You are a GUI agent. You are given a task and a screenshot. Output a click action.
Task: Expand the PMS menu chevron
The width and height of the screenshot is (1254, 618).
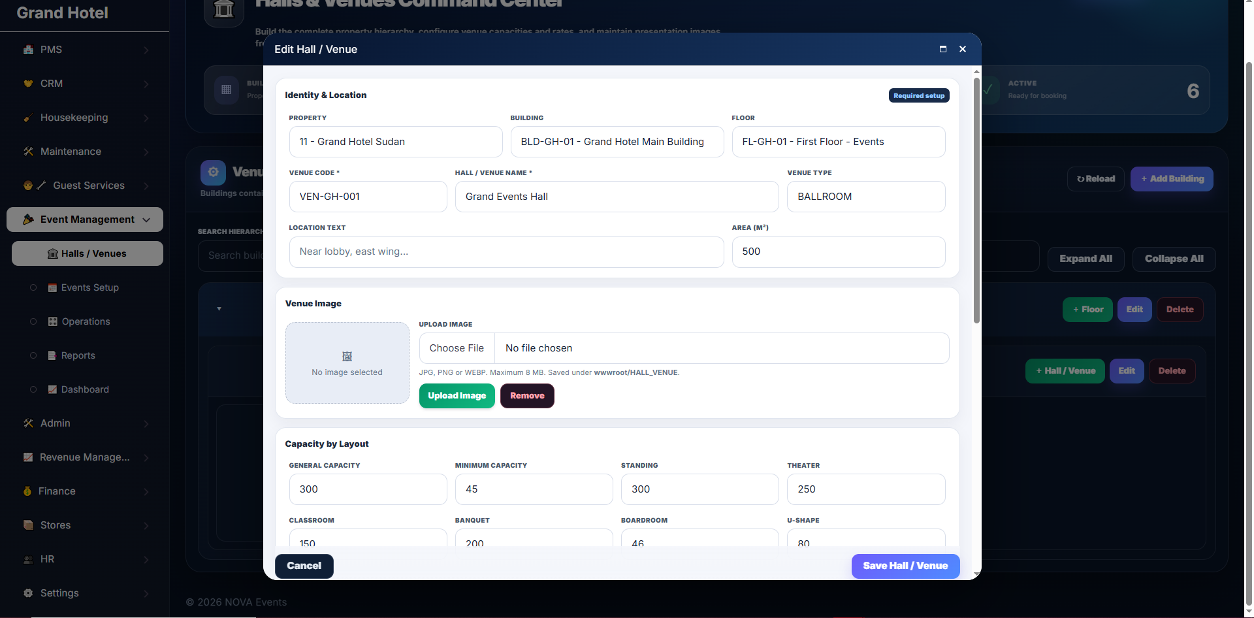pyautogui.click(x=146, y=50)
